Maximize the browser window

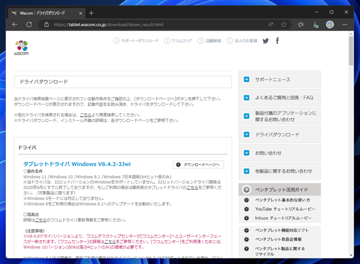click(331, 12)
